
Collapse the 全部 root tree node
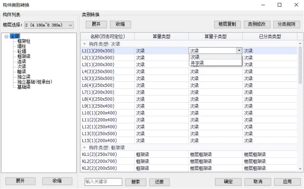coord(6,36)
